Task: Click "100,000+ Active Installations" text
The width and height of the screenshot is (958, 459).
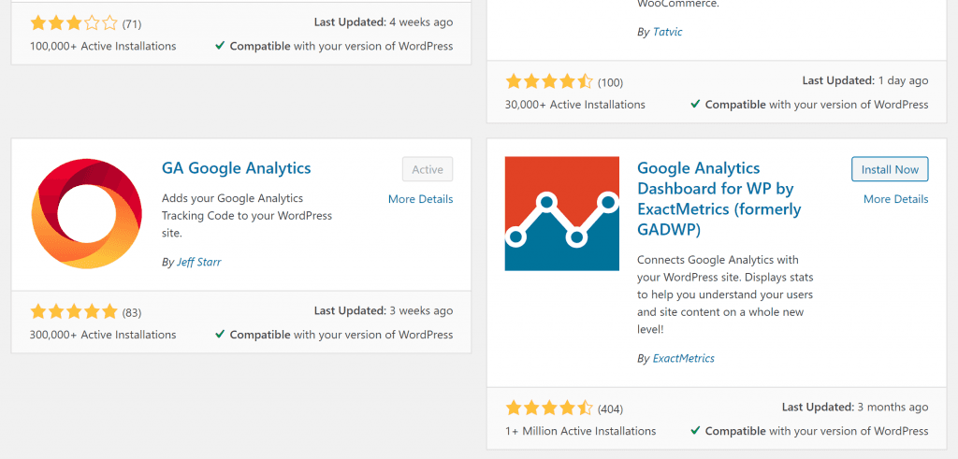Action: (103, 46)
